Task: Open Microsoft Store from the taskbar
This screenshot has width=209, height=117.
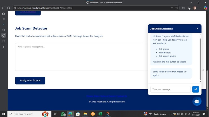Action: coord(78,114)
